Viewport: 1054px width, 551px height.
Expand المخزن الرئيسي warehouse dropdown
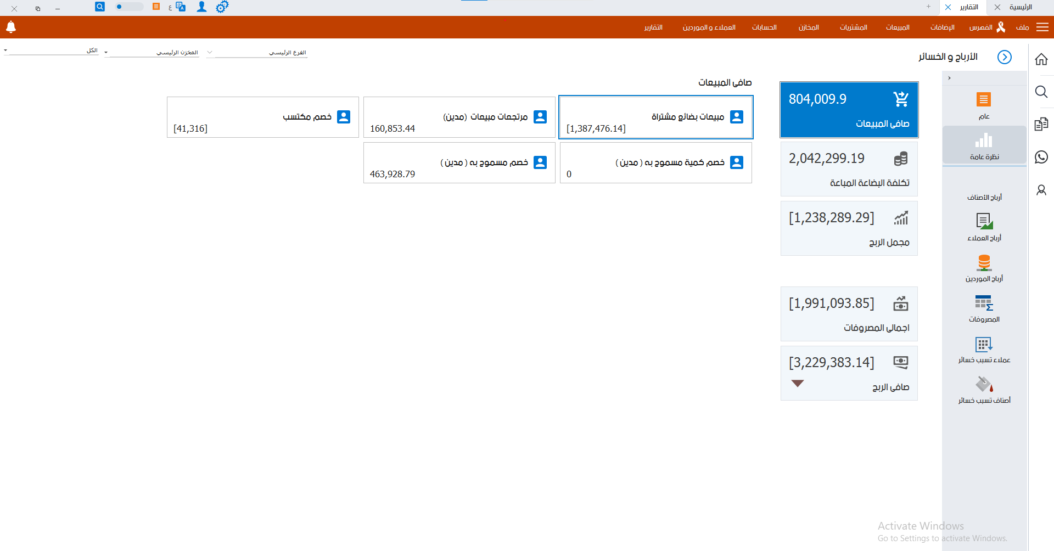tap(106, 53)
